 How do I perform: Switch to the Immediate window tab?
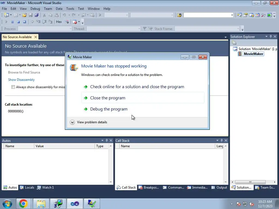click(197, 188)
